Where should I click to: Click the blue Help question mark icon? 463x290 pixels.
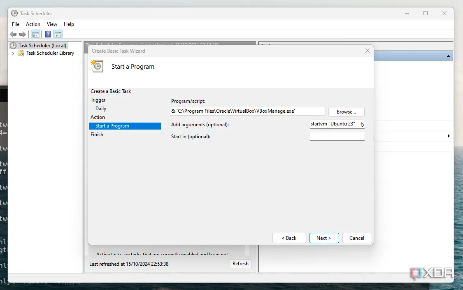click(48, 35)
